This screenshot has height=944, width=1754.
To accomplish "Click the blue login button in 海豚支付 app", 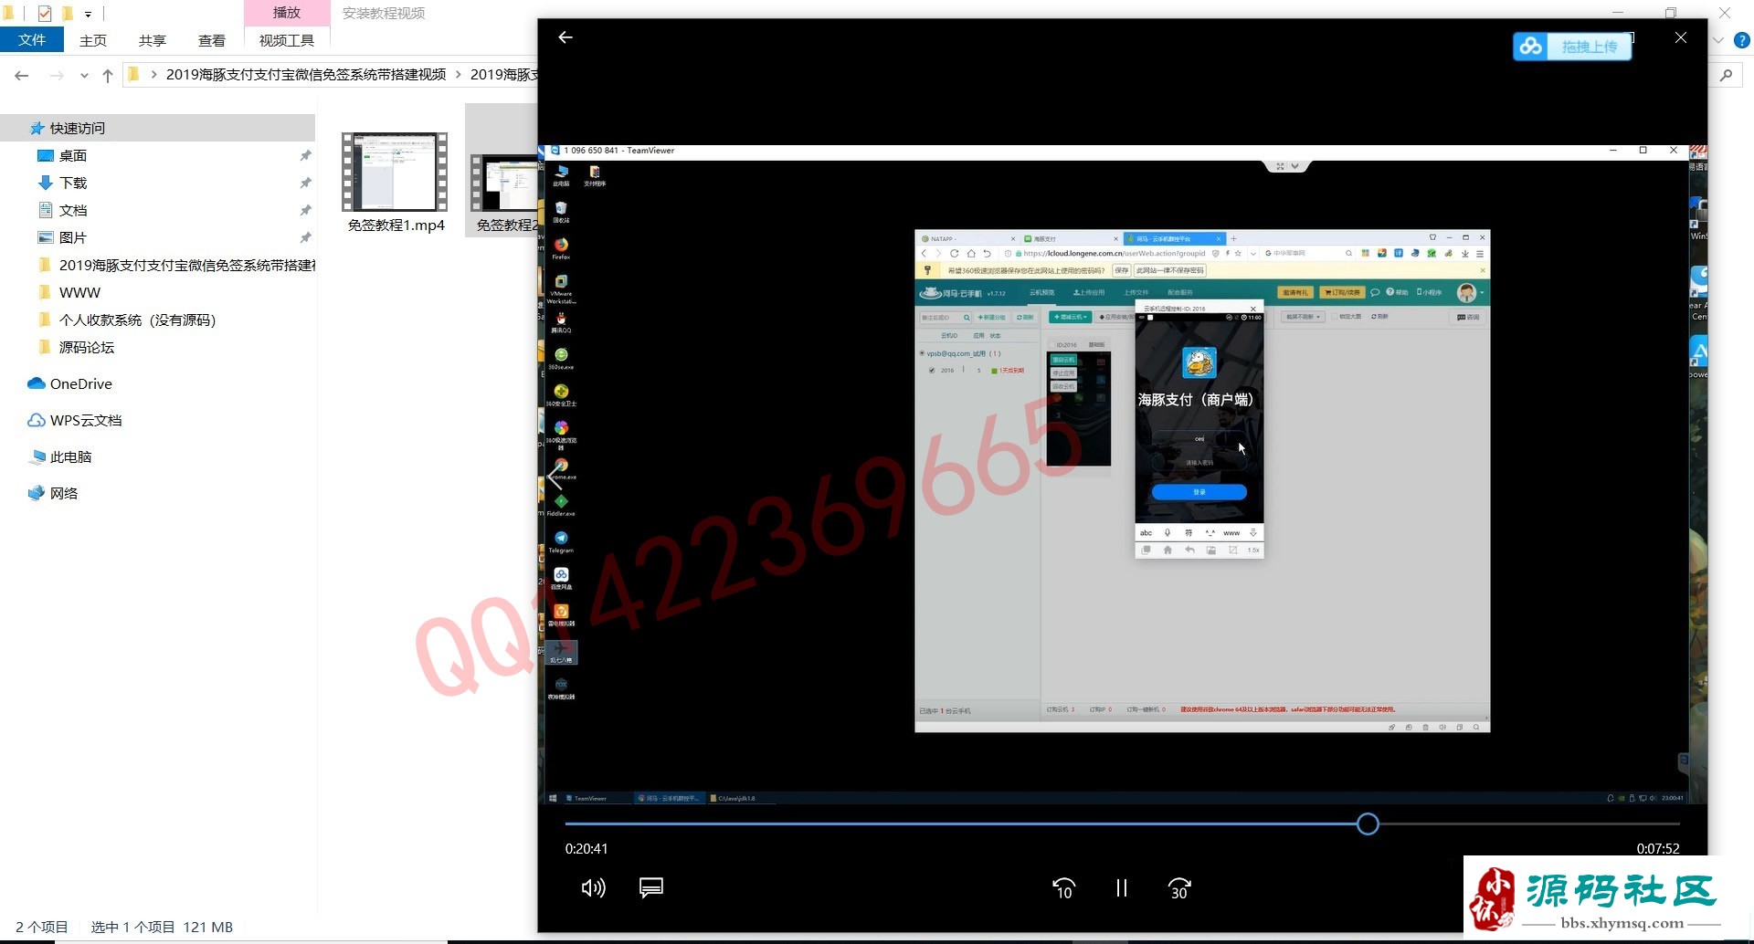I will coord(1199,492).
